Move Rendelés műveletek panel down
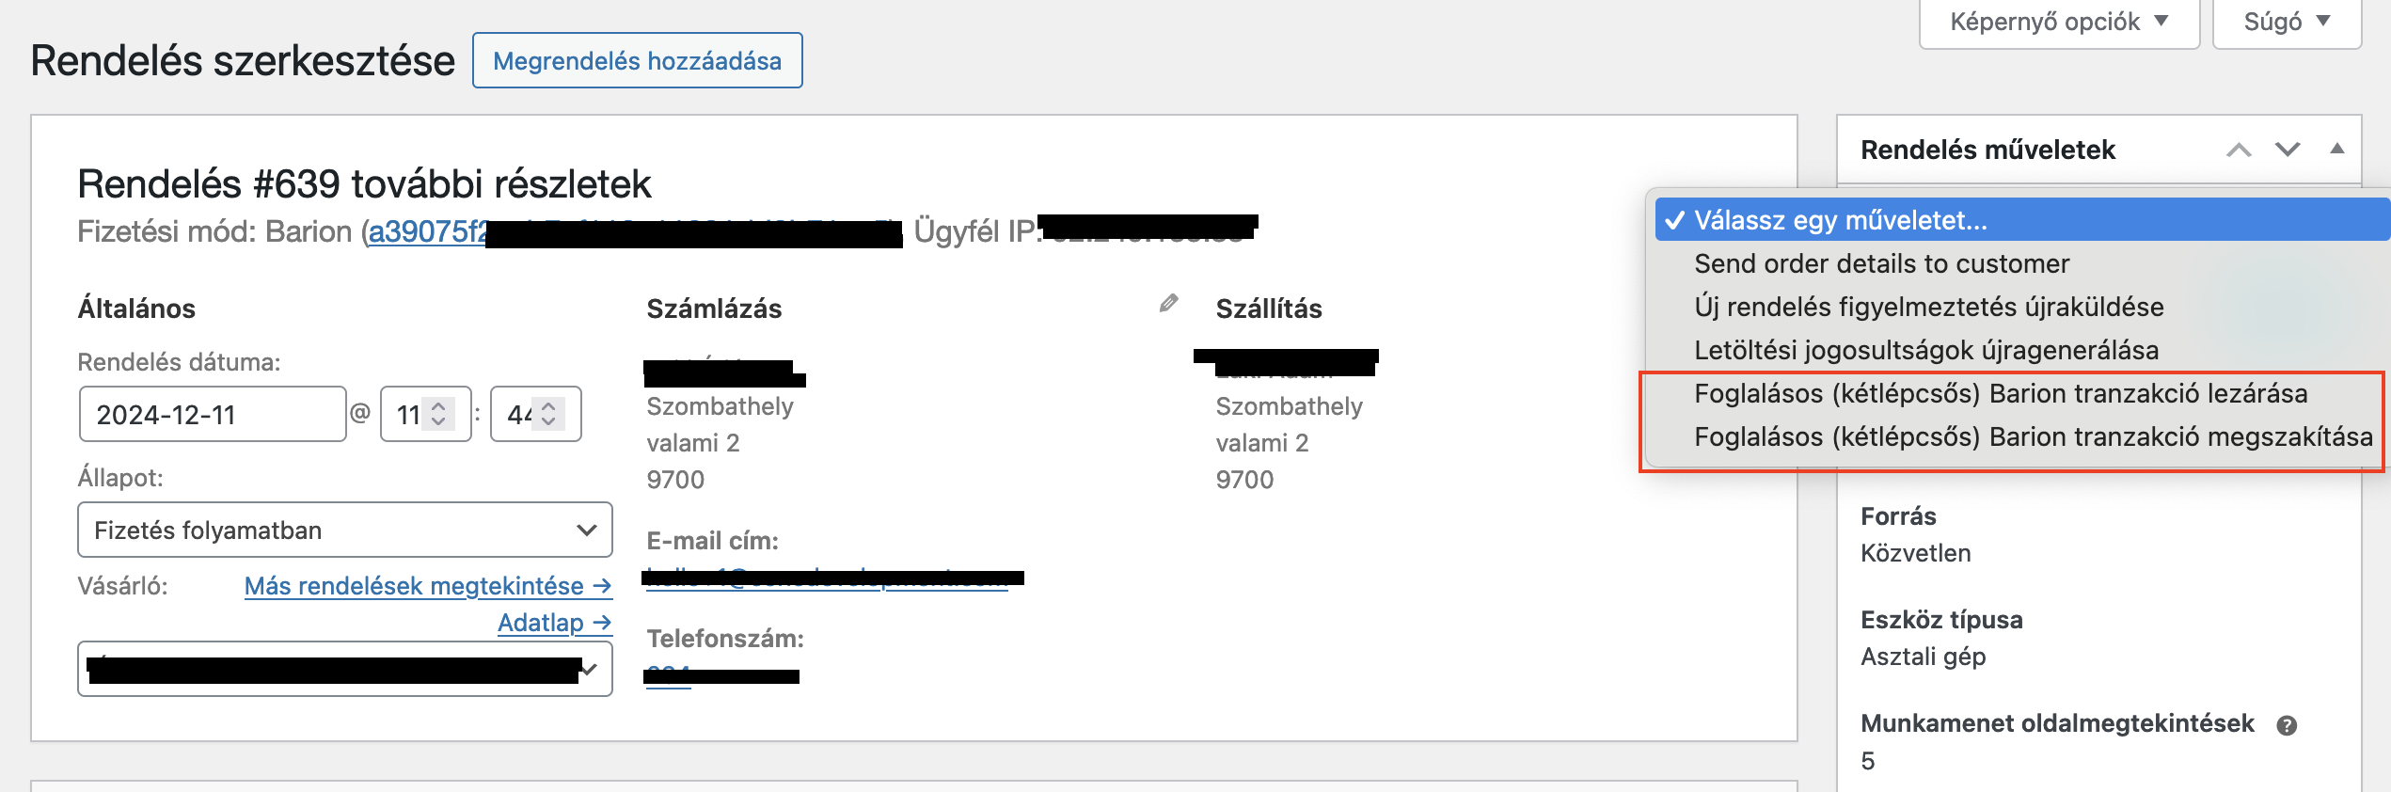 pyautogui.click(x=2288, y=150)
